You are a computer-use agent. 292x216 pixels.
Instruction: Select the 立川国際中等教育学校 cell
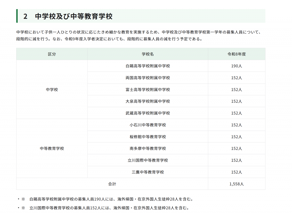point(148,160)
